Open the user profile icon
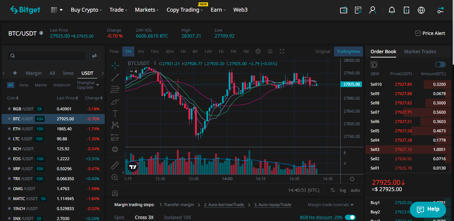The height and width of the screenshot is (221, 454). pos(373,10)
